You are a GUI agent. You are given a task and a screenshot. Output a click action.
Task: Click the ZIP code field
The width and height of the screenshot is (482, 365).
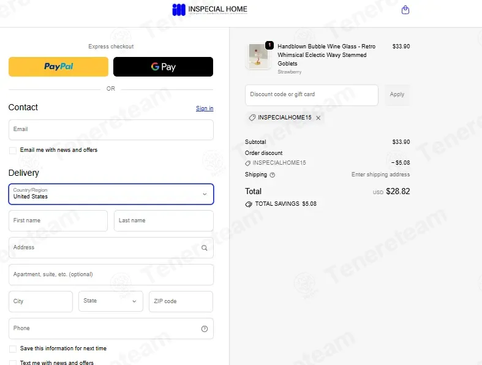(181, 301)
